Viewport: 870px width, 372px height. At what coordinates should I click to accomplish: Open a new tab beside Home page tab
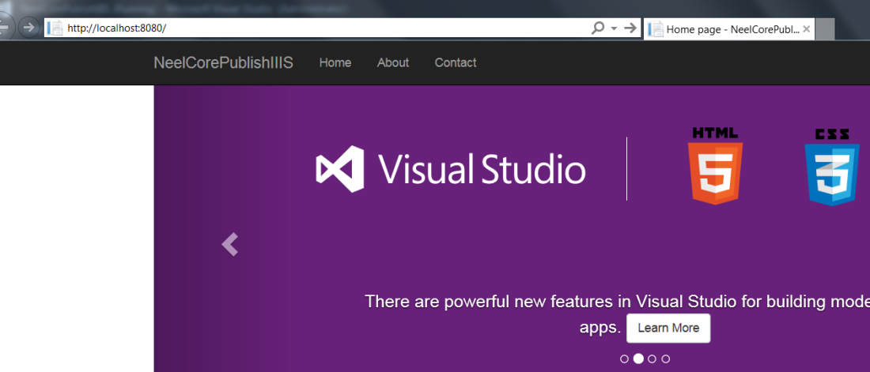pos(825,29)
